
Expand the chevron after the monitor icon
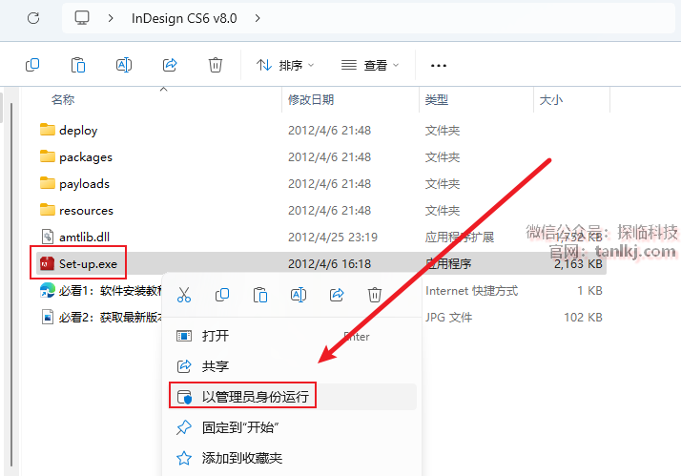(111, 18)
